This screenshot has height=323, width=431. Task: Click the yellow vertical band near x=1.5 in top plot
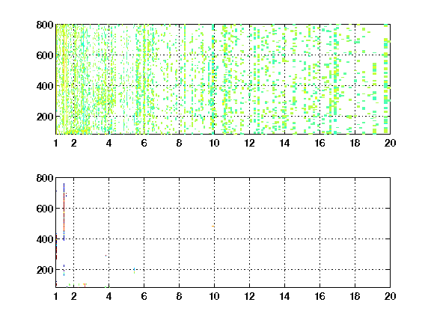[x=64, y=79]
